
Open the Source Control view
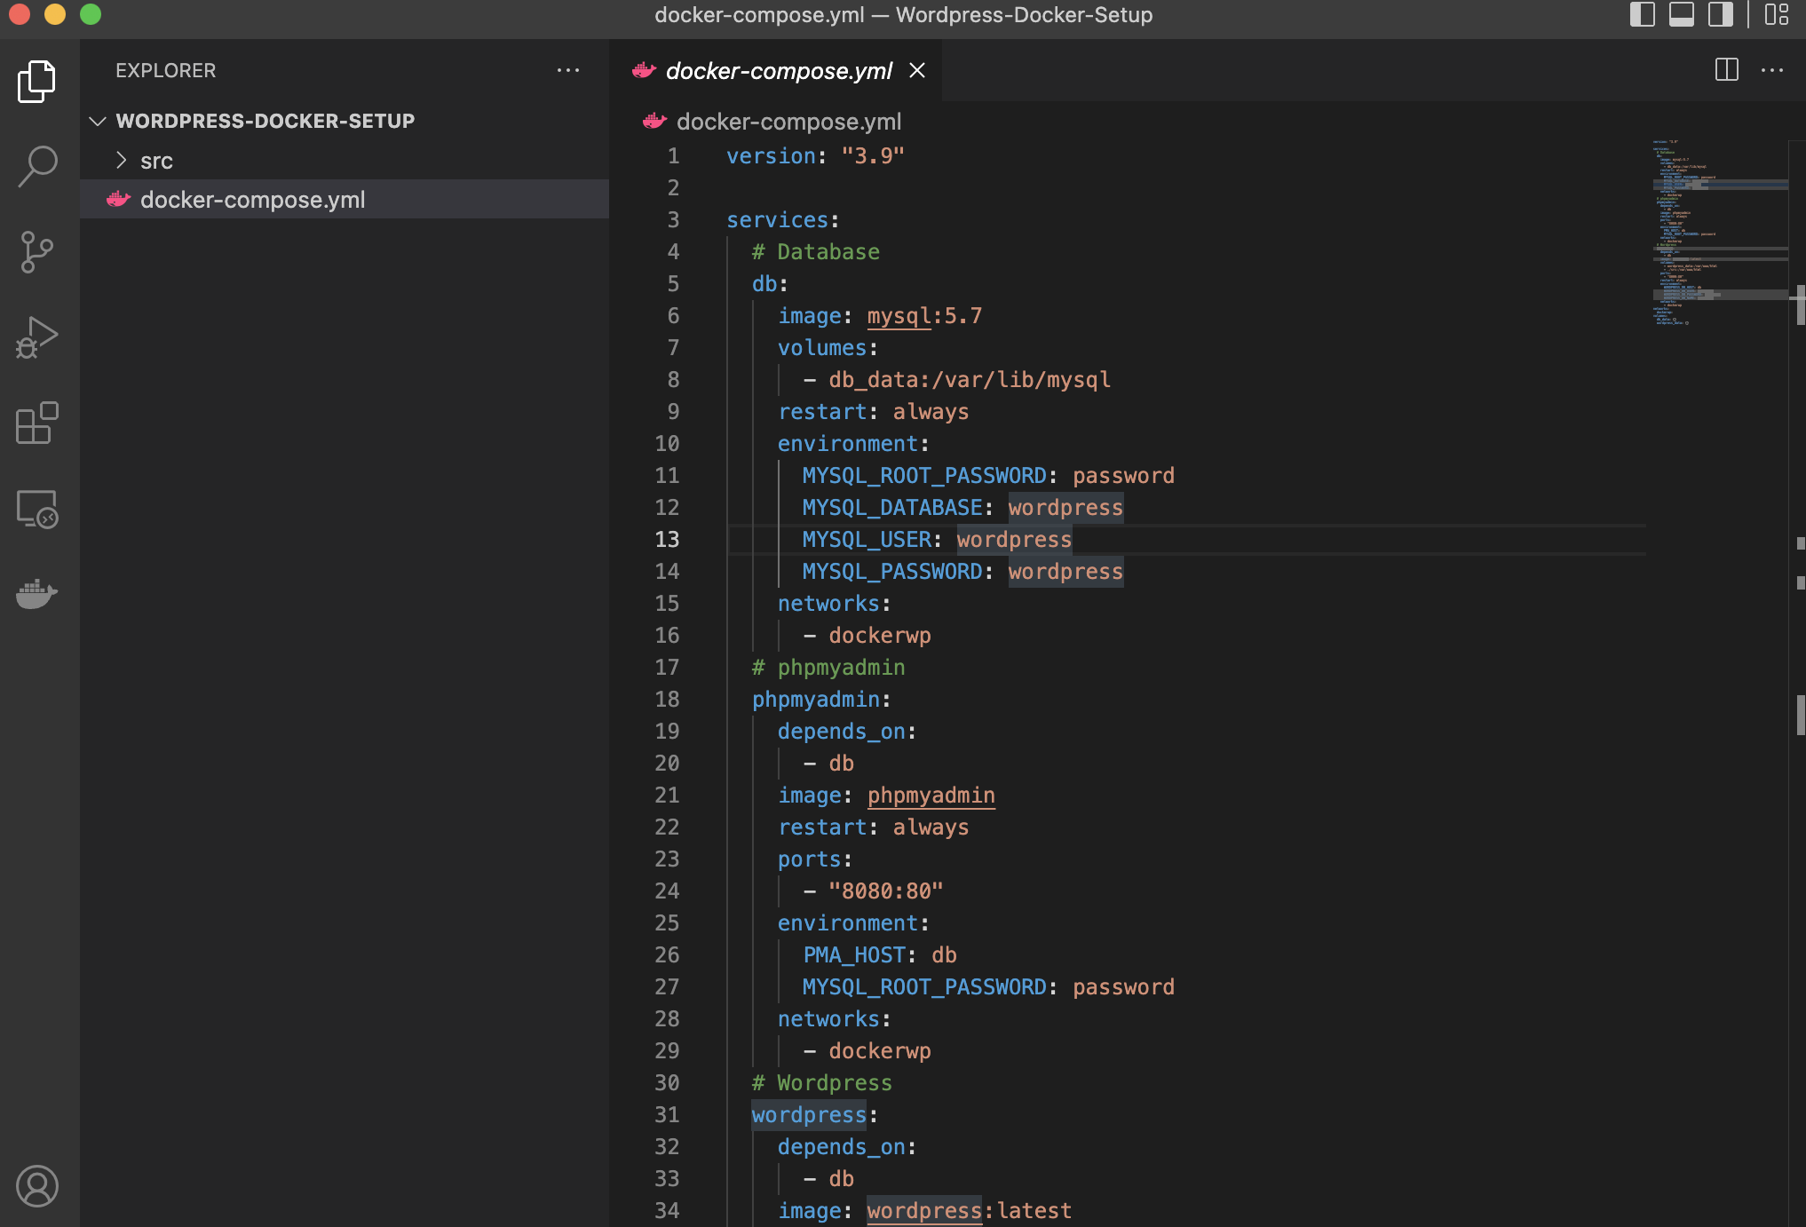tap(37, 252)
